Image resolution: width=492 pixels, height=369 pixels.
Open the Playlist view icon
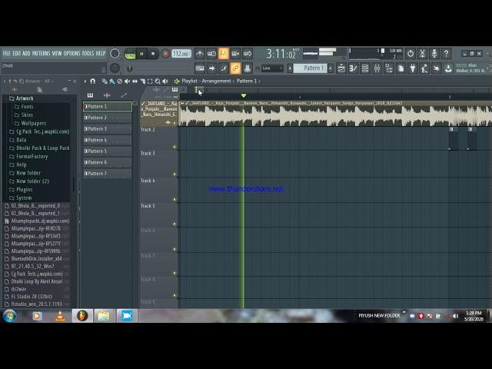pyautogui.click(x=341, y=68)
